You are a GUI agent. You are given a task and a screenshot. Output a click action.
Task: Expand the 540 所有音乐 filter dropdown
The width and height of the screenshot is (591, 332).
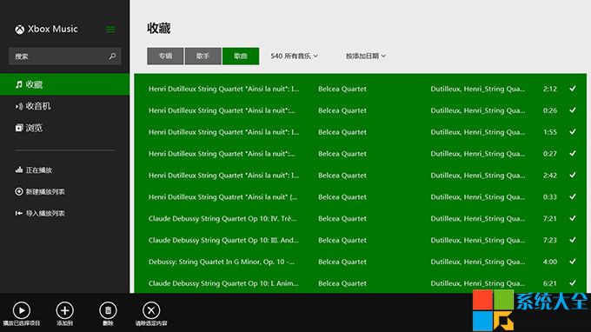click(295, 56)
